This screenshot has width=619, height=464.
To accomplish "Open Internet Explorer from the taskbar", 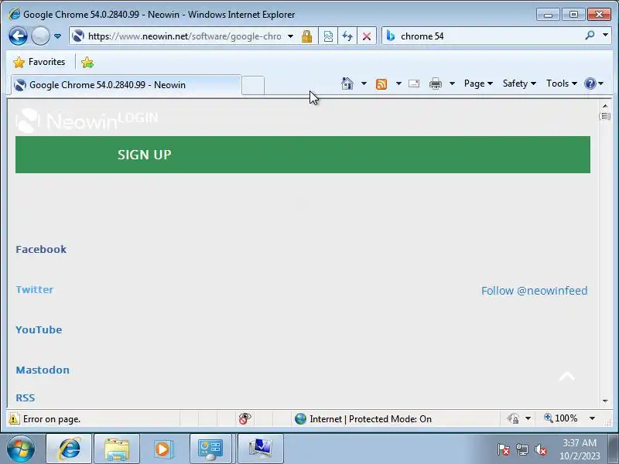I will click(69, 449).
